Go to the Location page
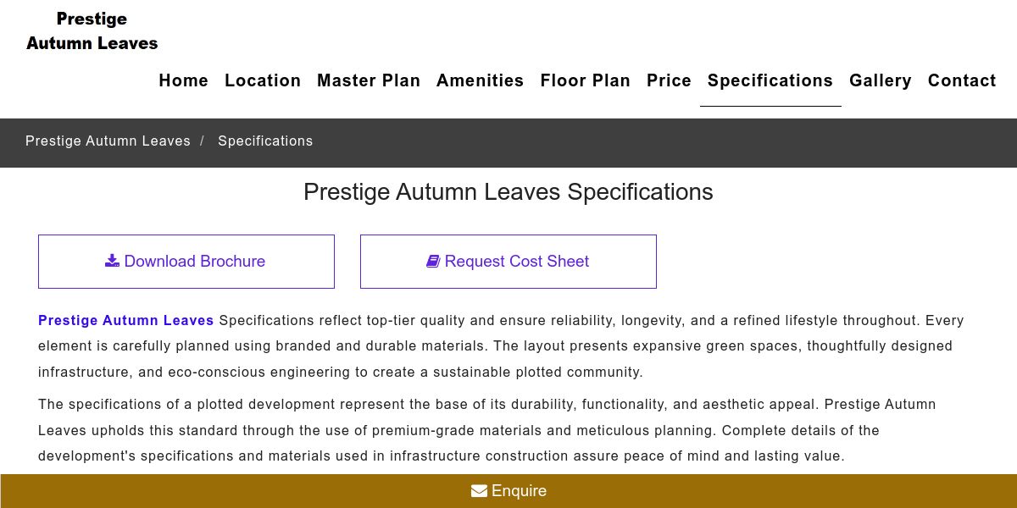1017x508 pixels. click(263, 80)
